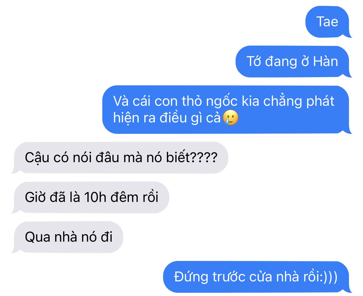The height and width of the screenshot is (296, 363).
Task: Click the word "Tớ" in second message
Action: pos(254,61)
